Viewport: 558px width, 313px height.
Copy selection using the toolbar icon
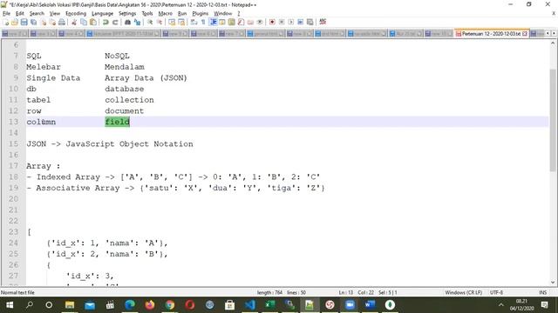pyautogui.click(x=84, y=22)
